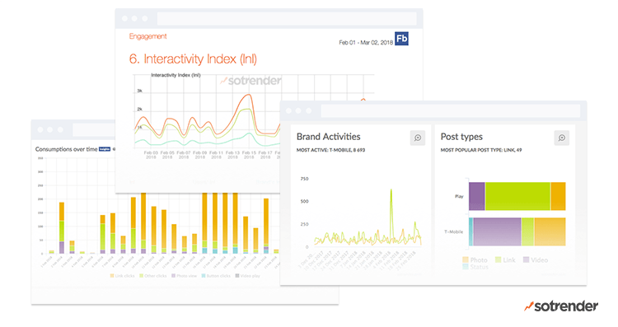This screenshot has height=327, width=618.
Task: Toggle the Link legend item in Post types
Action: point(505,260)
